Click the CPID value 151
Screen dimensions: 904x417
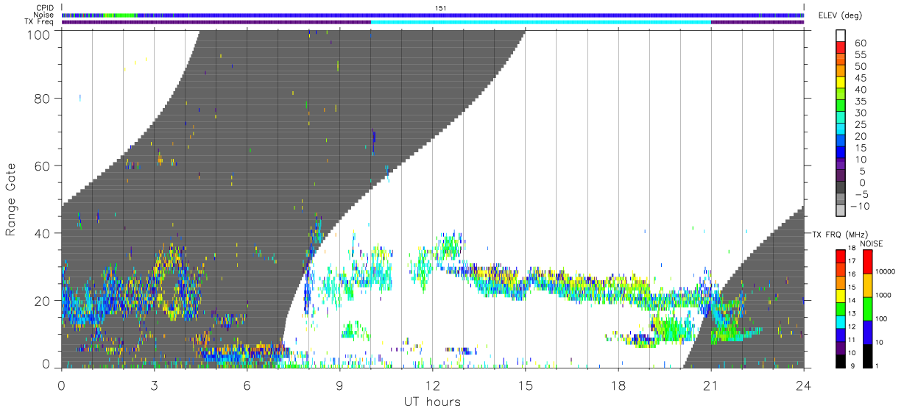click(440, 8)
